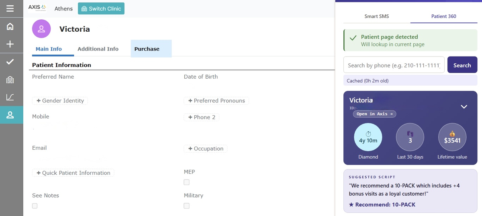The width and height of the screenshot is (482, 216).
Task: Add Occupation field
Action: pyautogui.click(x=206, y=149)
